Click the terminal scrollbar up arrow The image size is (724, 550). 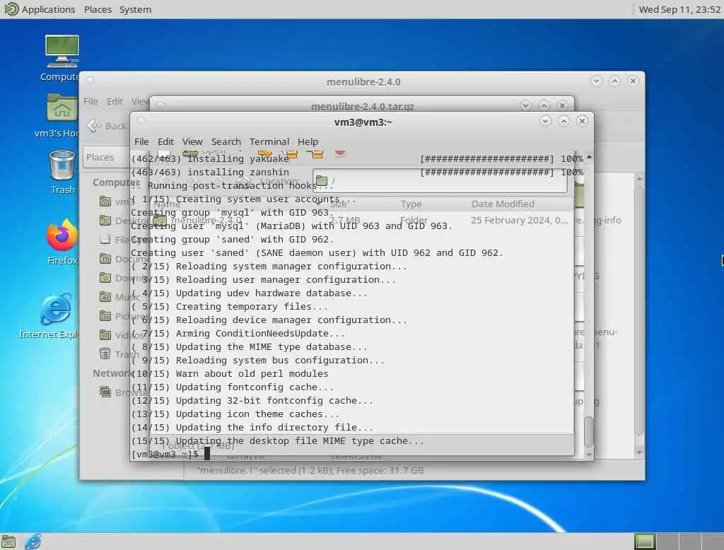(x=589, y=158)
